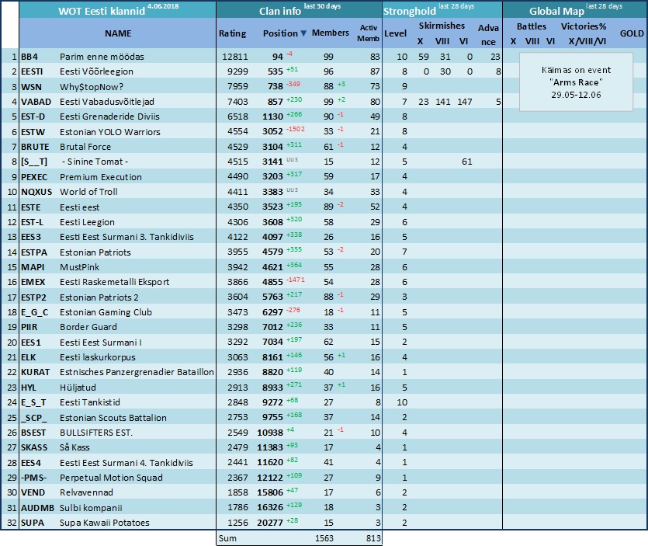Select clan tag MAPI

pos(33,267)
